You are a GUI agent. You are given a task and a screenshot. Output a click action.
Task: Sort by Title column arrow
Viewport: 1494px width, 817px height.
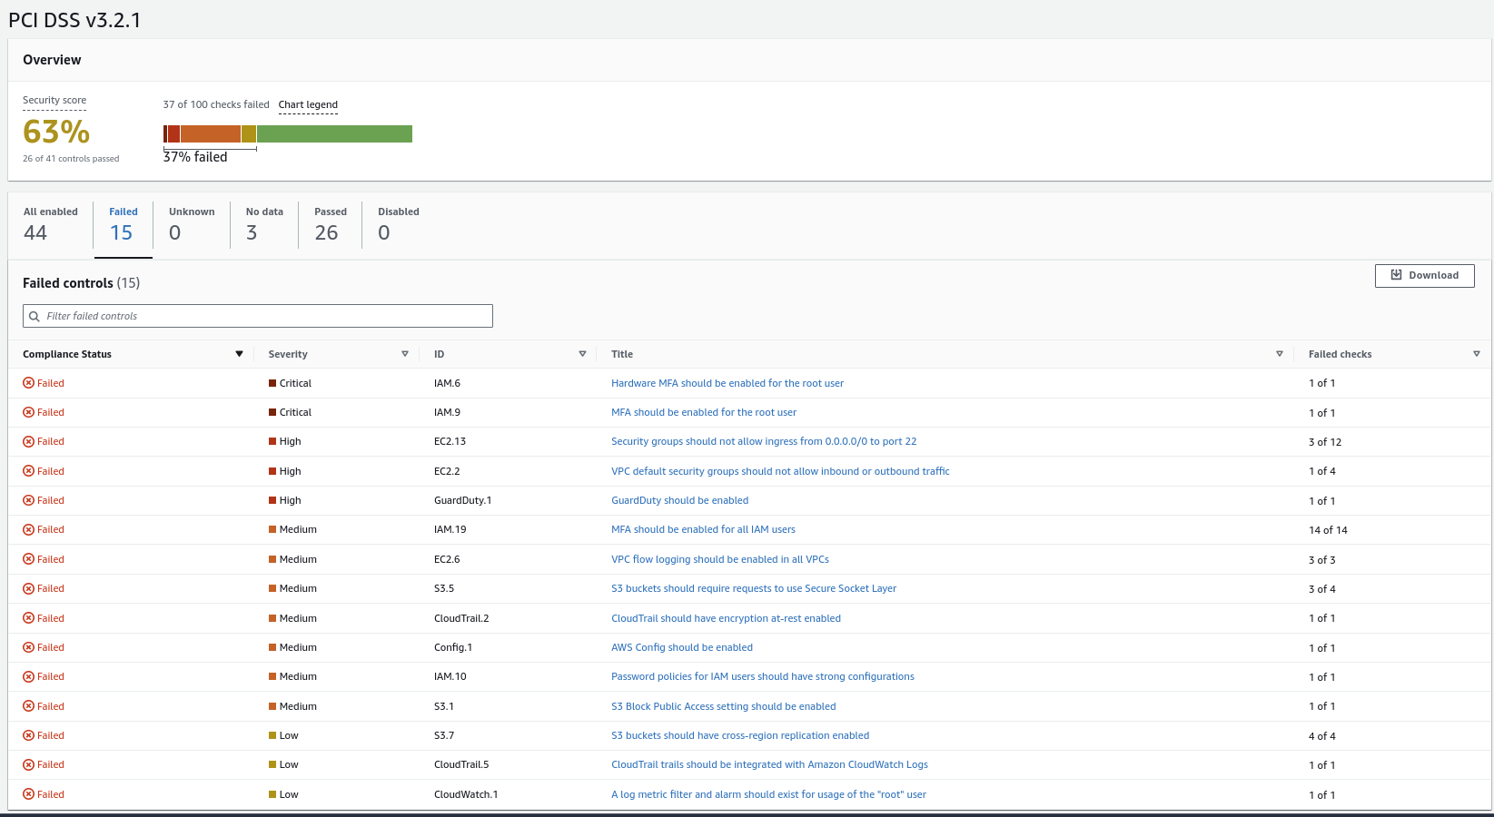(x=1280, y=354)
